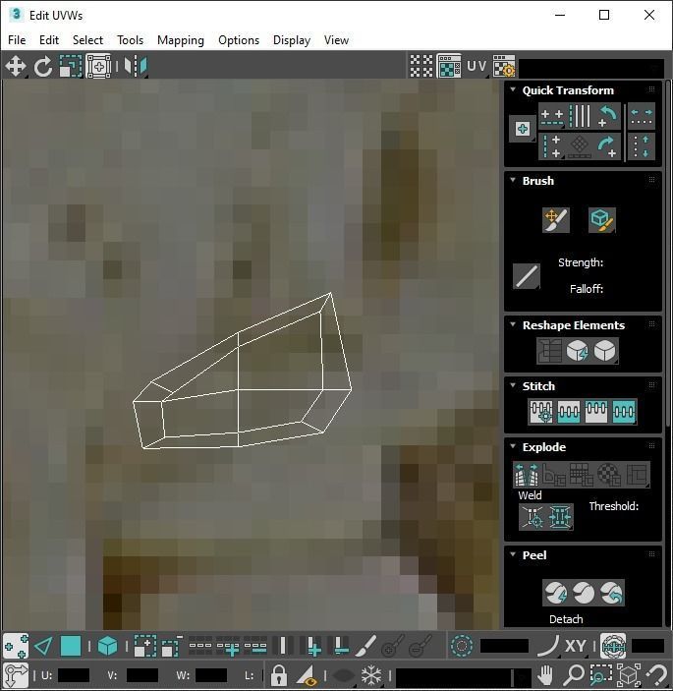Click the Break tool in Explode

(527, 474)
